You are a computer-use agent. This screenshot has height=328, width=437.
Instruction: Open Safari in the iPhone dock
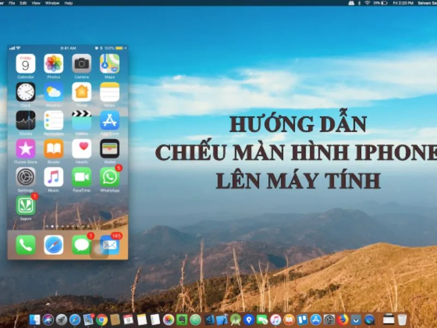click(x=54, y=245)
